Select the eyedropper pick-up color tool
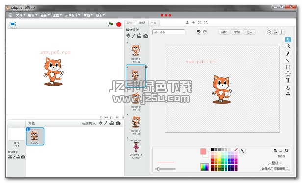The width and height of the screenshot is (302, 183). click(x=243, y=151)
